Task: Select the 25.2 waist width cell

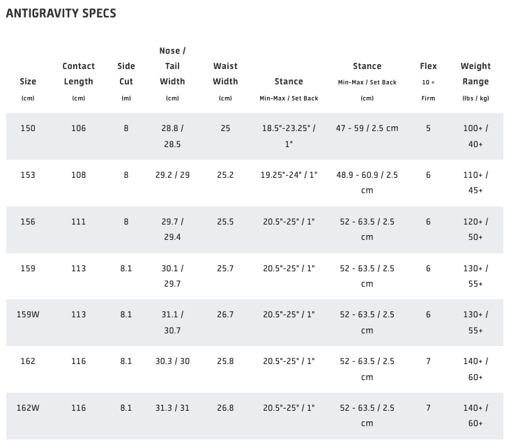Action: (x=225, y=175)
